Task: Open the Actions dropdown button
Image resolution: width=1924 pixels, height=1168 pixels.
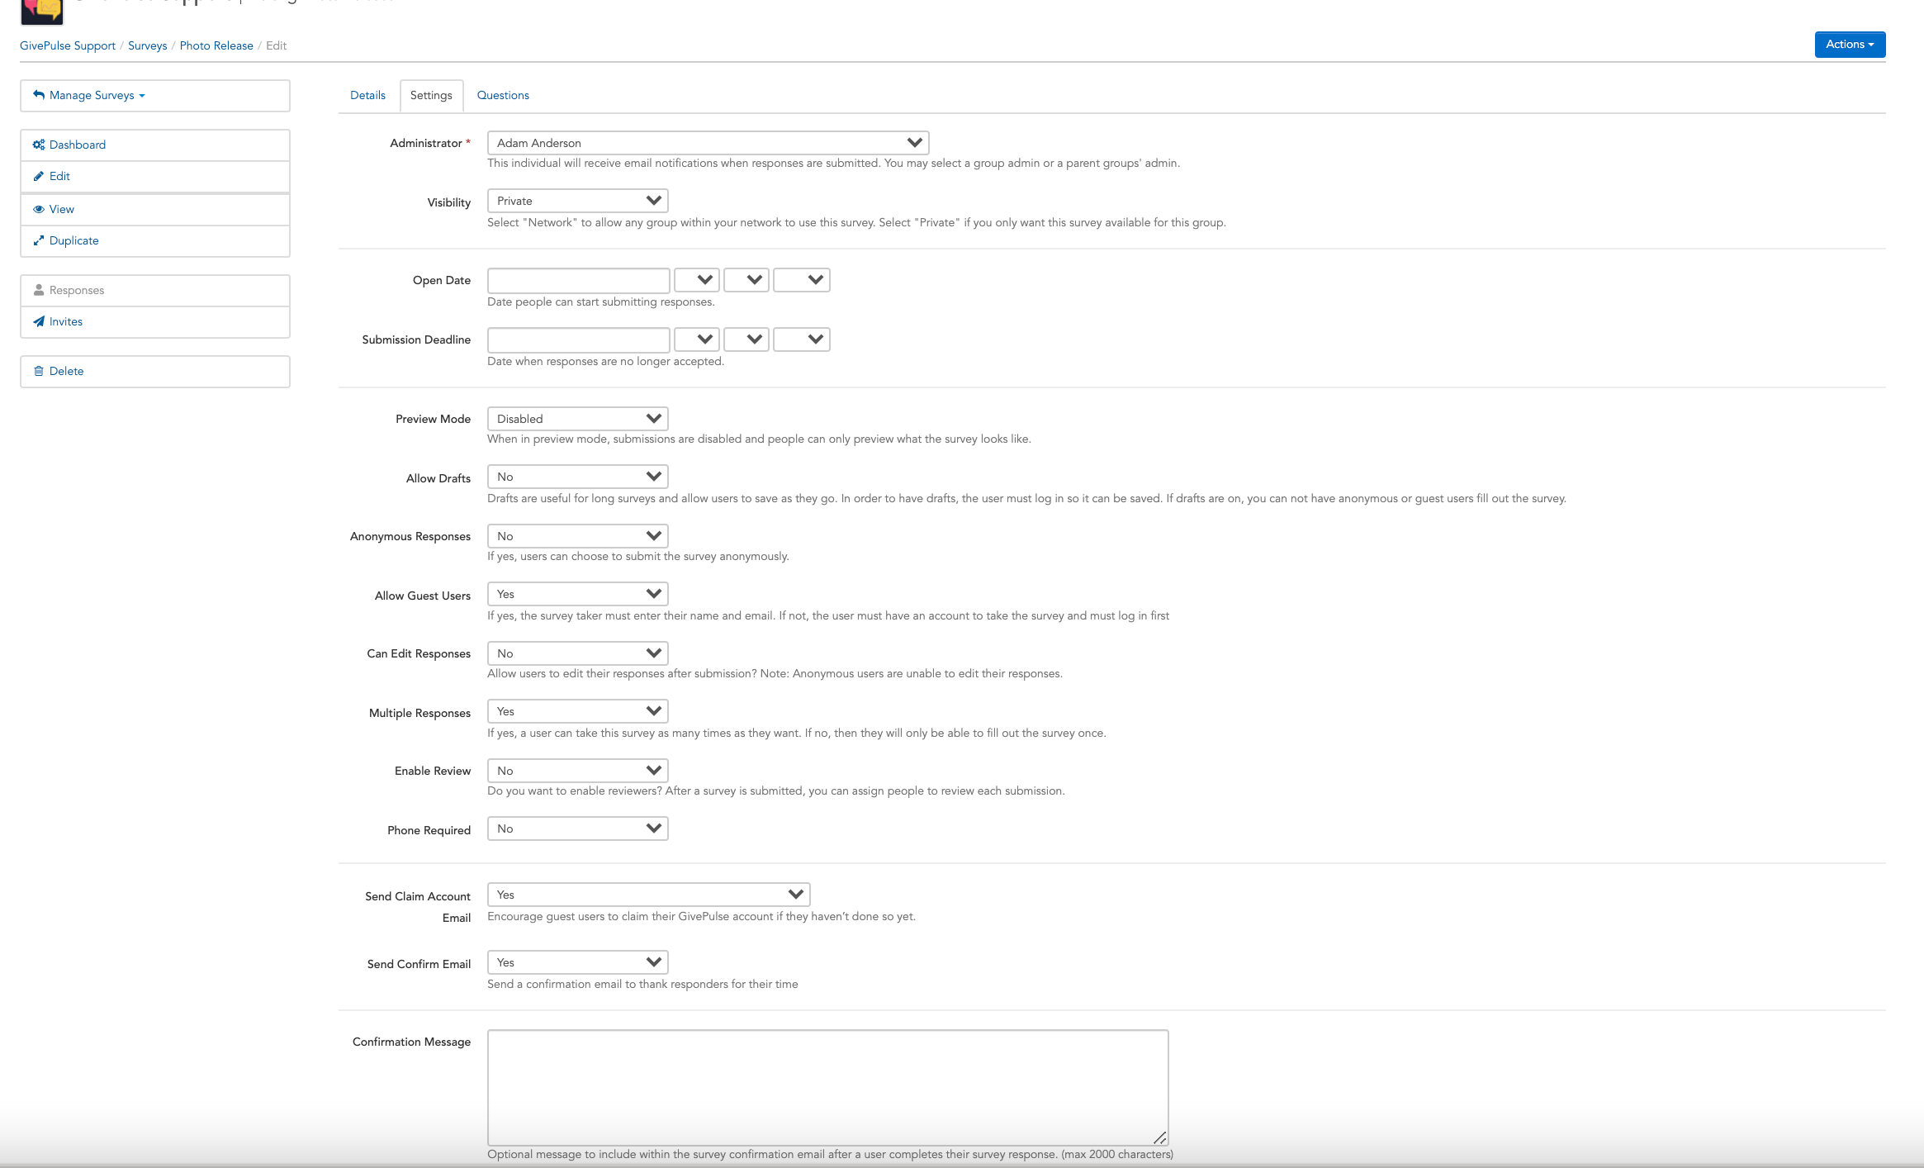Action: (x=1850, y=45)
